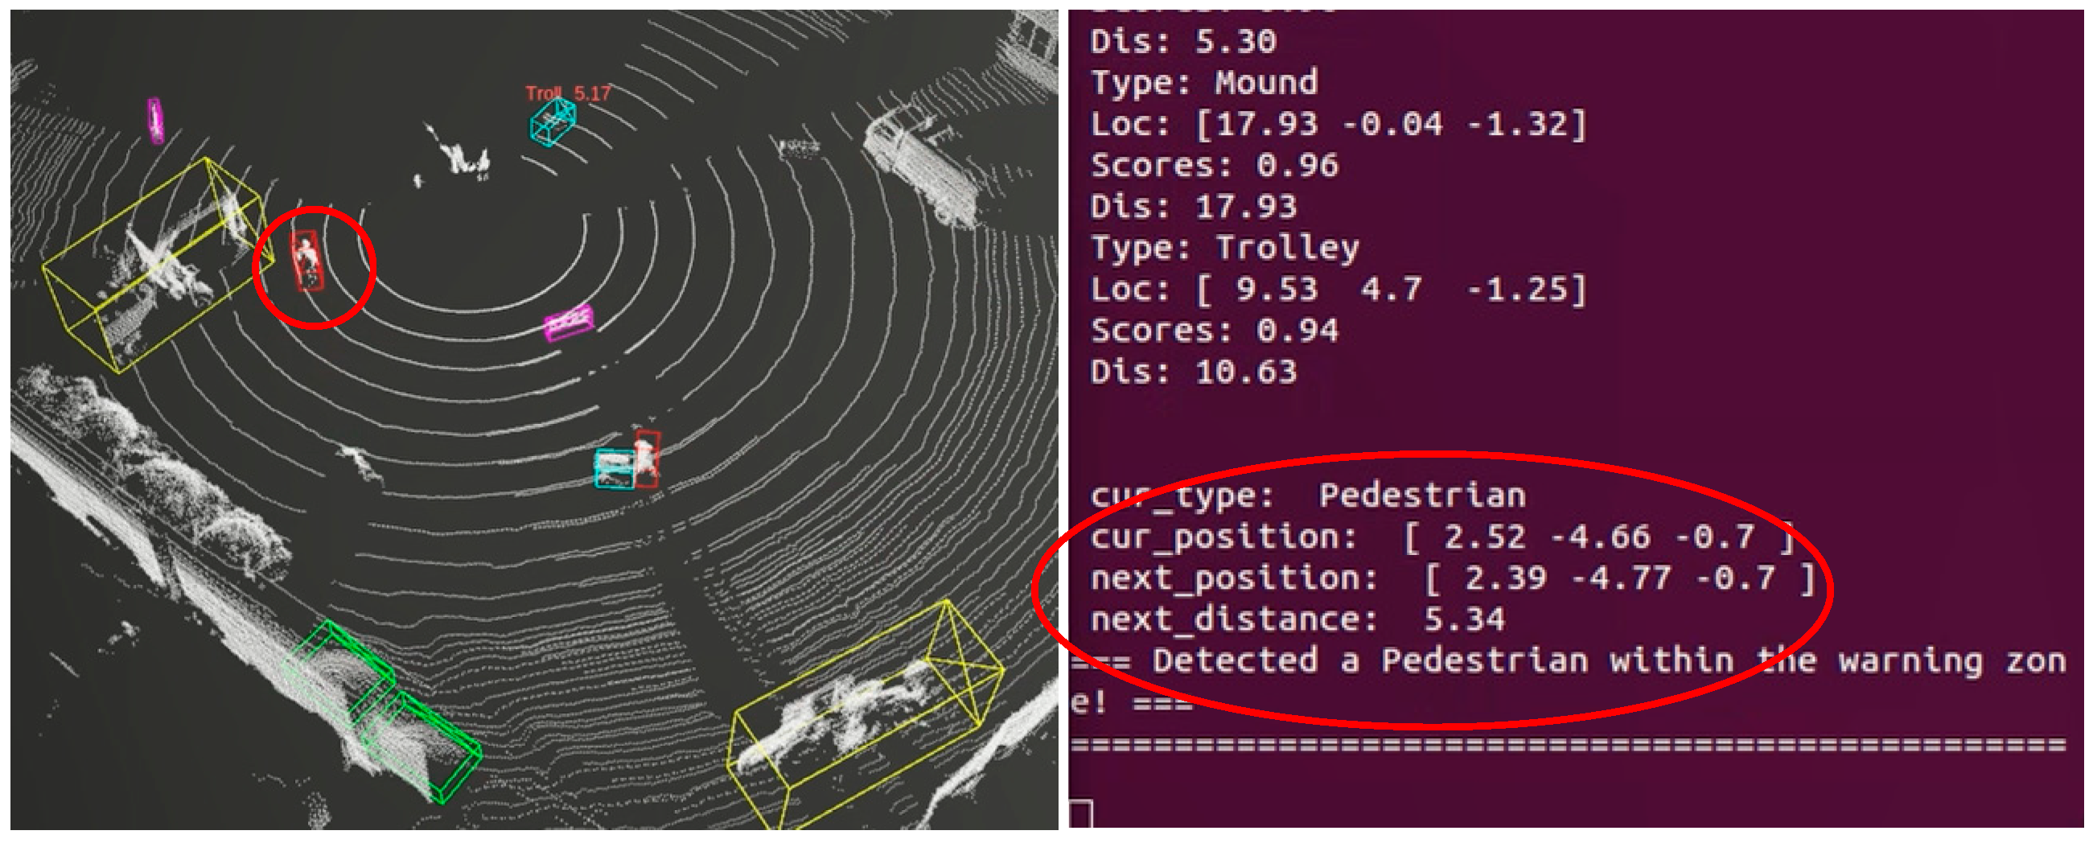Select the cyan box beside the lower red box
The width and height of the screenshot is (2097, 843).
click(614, 469)
